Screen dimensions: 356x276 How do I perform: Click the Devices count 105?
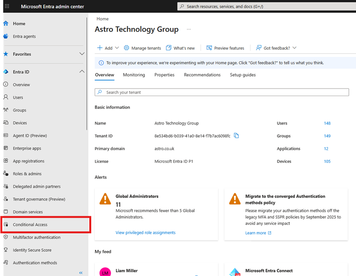point(327,161)
